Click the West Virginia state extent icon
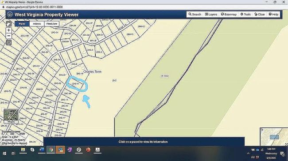 point(8,24)
